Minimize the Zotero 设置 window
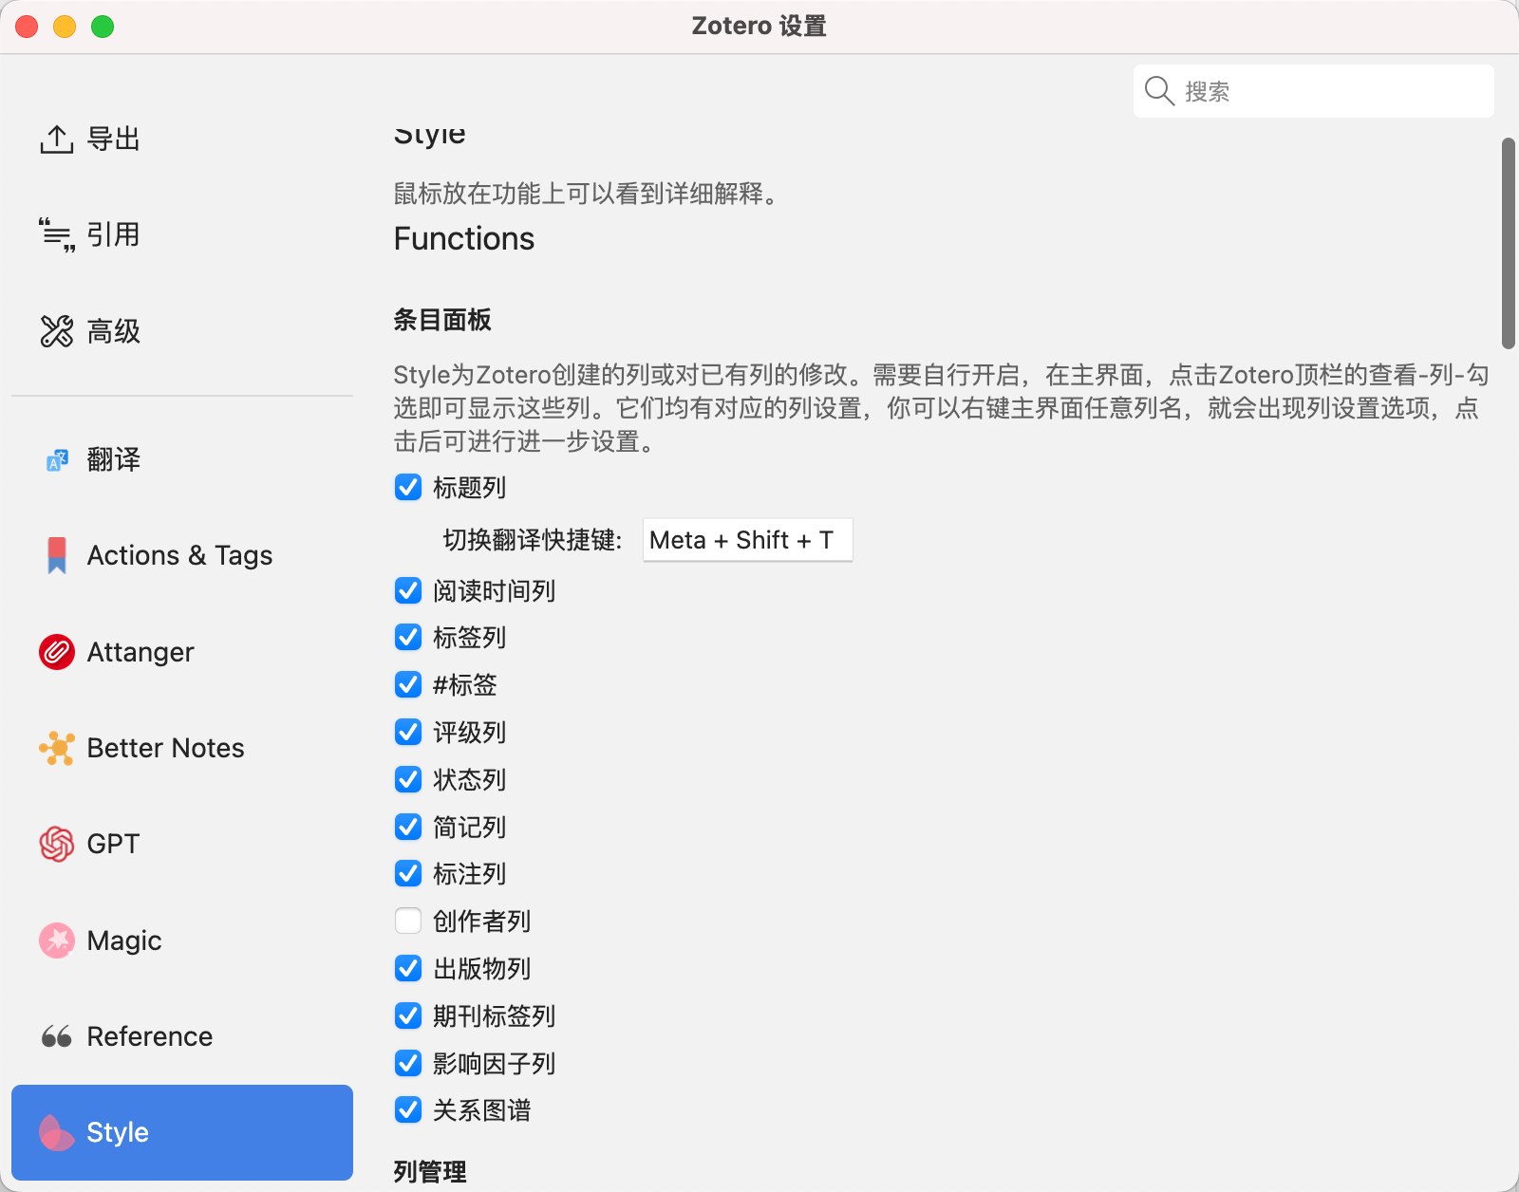This screenshot has width=1519, height=1192. tap(65, 27)
